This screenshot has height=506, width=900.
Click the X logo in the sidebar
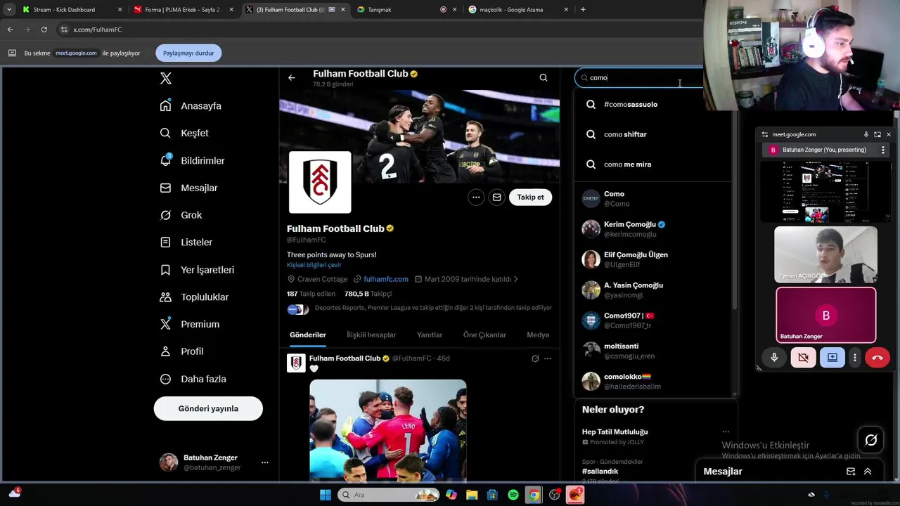click(x=166, y=78)
